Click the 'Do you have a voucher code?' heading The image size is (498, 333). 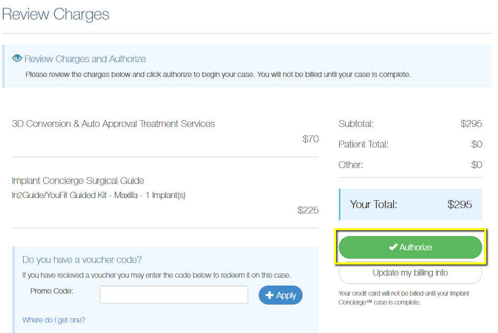[x=82, y=260]
